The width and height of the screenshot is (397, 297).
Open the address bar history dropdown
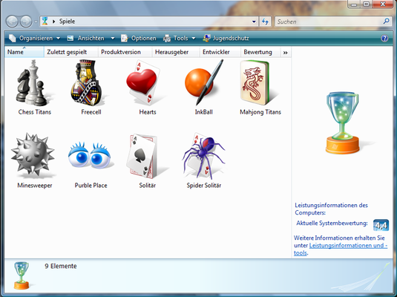(x=254, y=22)
